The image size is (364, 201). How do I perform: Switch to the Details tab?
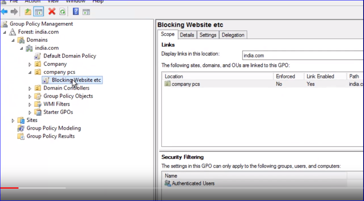tap(187, 35)
